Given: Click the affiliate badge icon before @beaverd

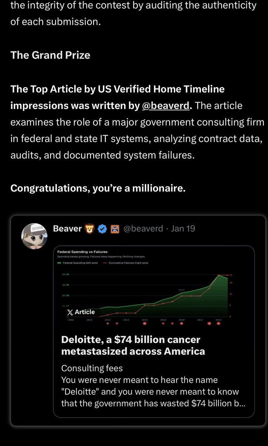Looking at the screenshot, I should (x=115, y=229).
